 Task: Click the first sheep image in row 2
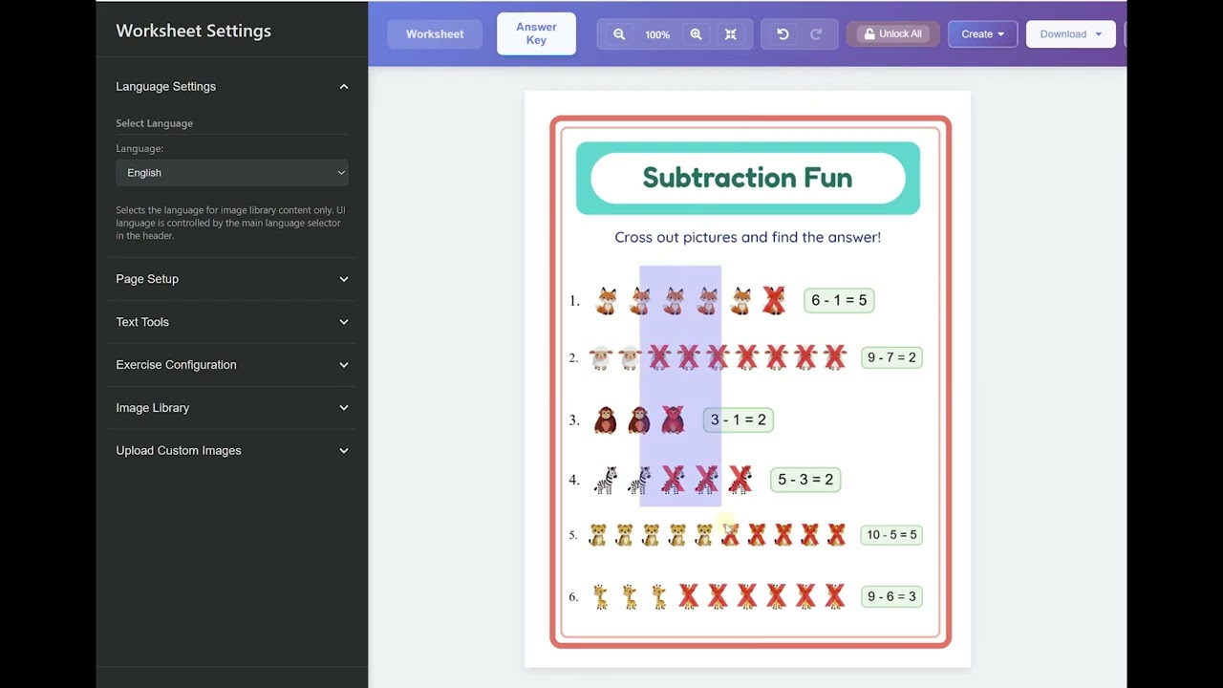click(x=600, y=358)
